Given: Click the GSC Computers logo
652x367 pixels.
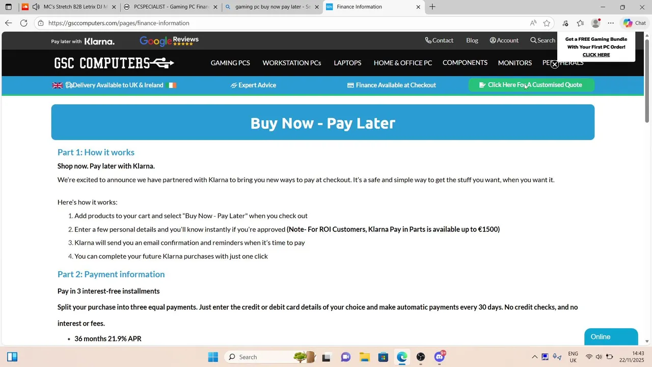Looking at the screenshot, I should [x=114, y=63].
